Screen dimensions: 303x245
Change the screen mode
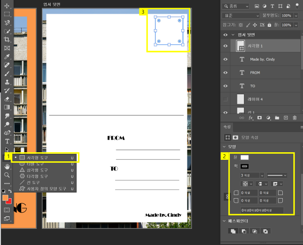click(x=7, y=218)
